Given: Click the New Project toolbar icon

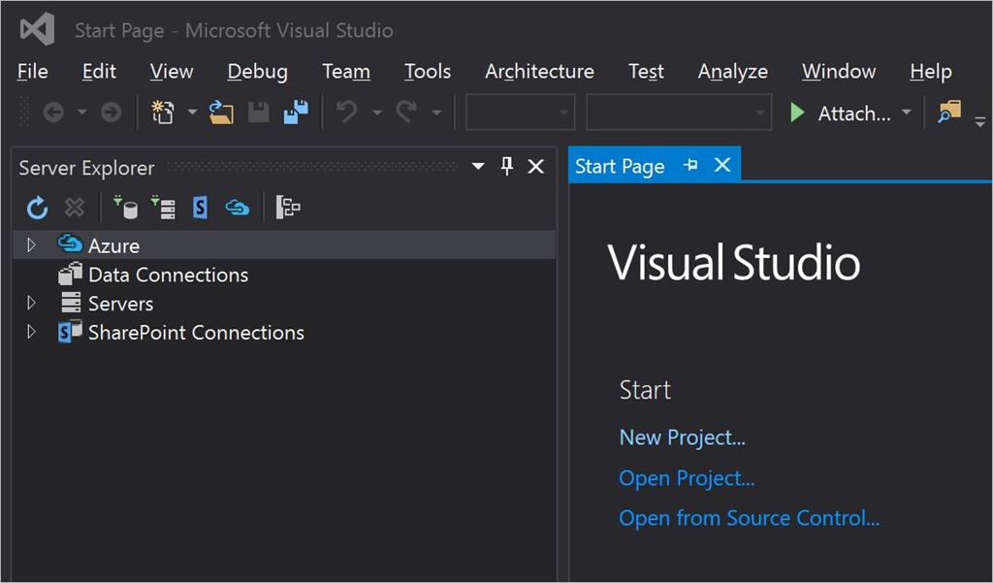Looking at the screenshot, I should (x=163, y=113).
